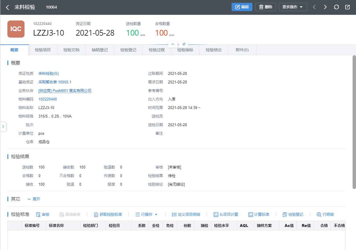
Task: Click the 检验部门 column header
Action: click(93, 226)
